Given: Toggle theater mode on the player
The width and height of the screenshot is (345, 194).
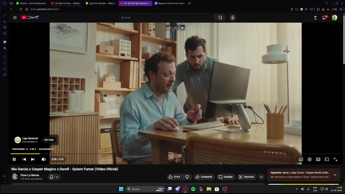Looking at the screenshot, I should (x=318, y=159).
